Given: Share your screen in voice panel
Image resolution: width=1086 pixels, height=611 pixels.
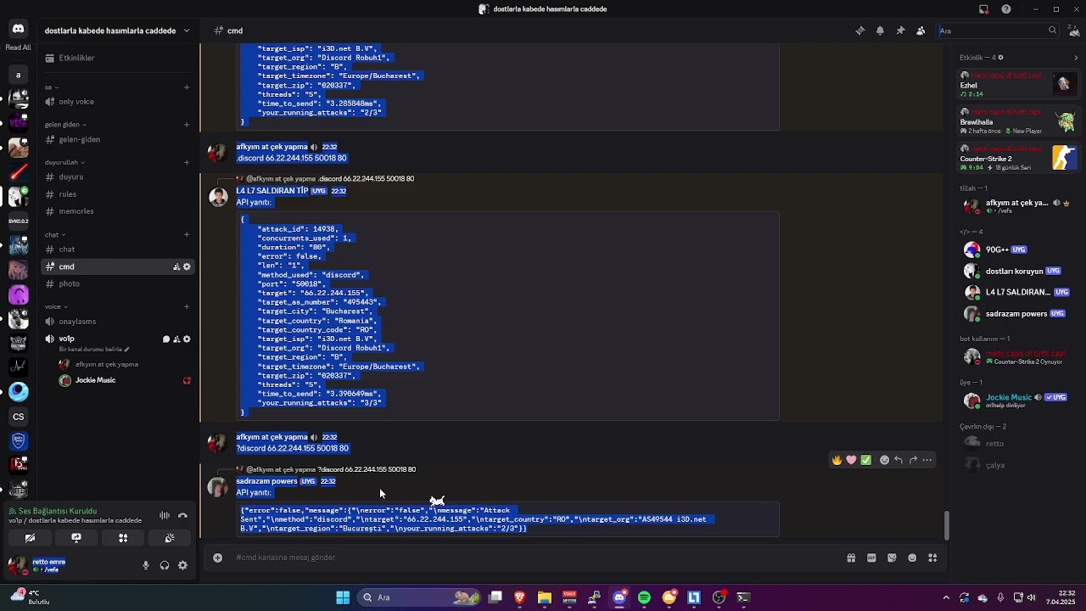Looking at the screenshot, I should click(x=76, y=538).
